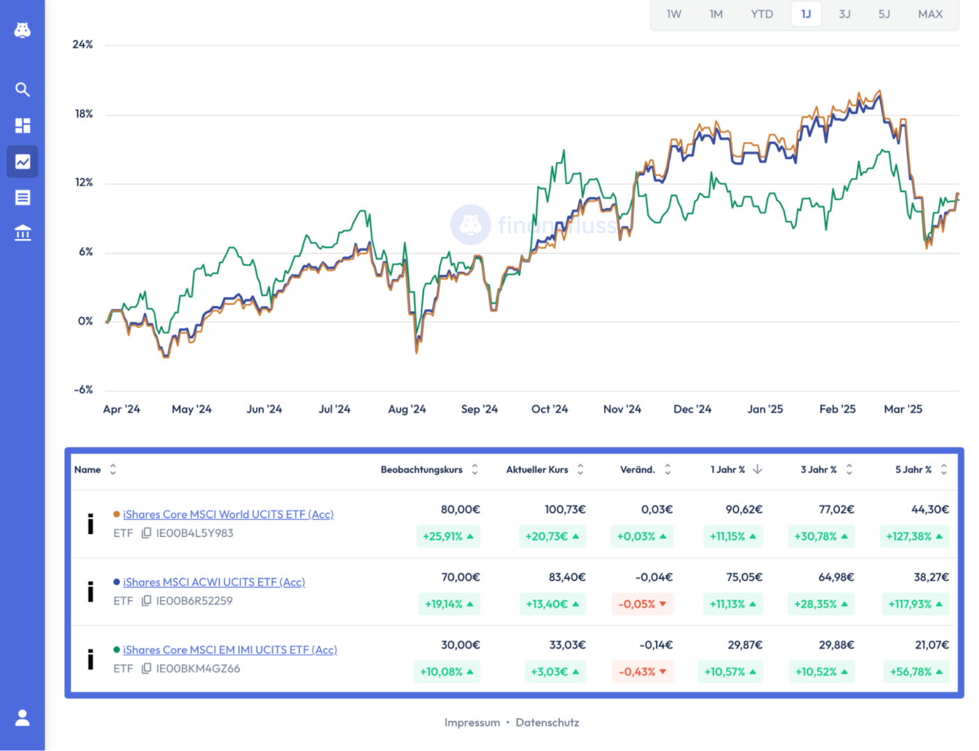Open the Impressum footer link
This screenshot has height=751, width=979.
[472, 722]
